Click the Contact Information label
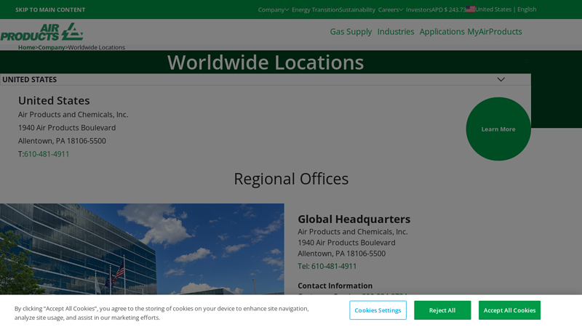 pos(335,286)
